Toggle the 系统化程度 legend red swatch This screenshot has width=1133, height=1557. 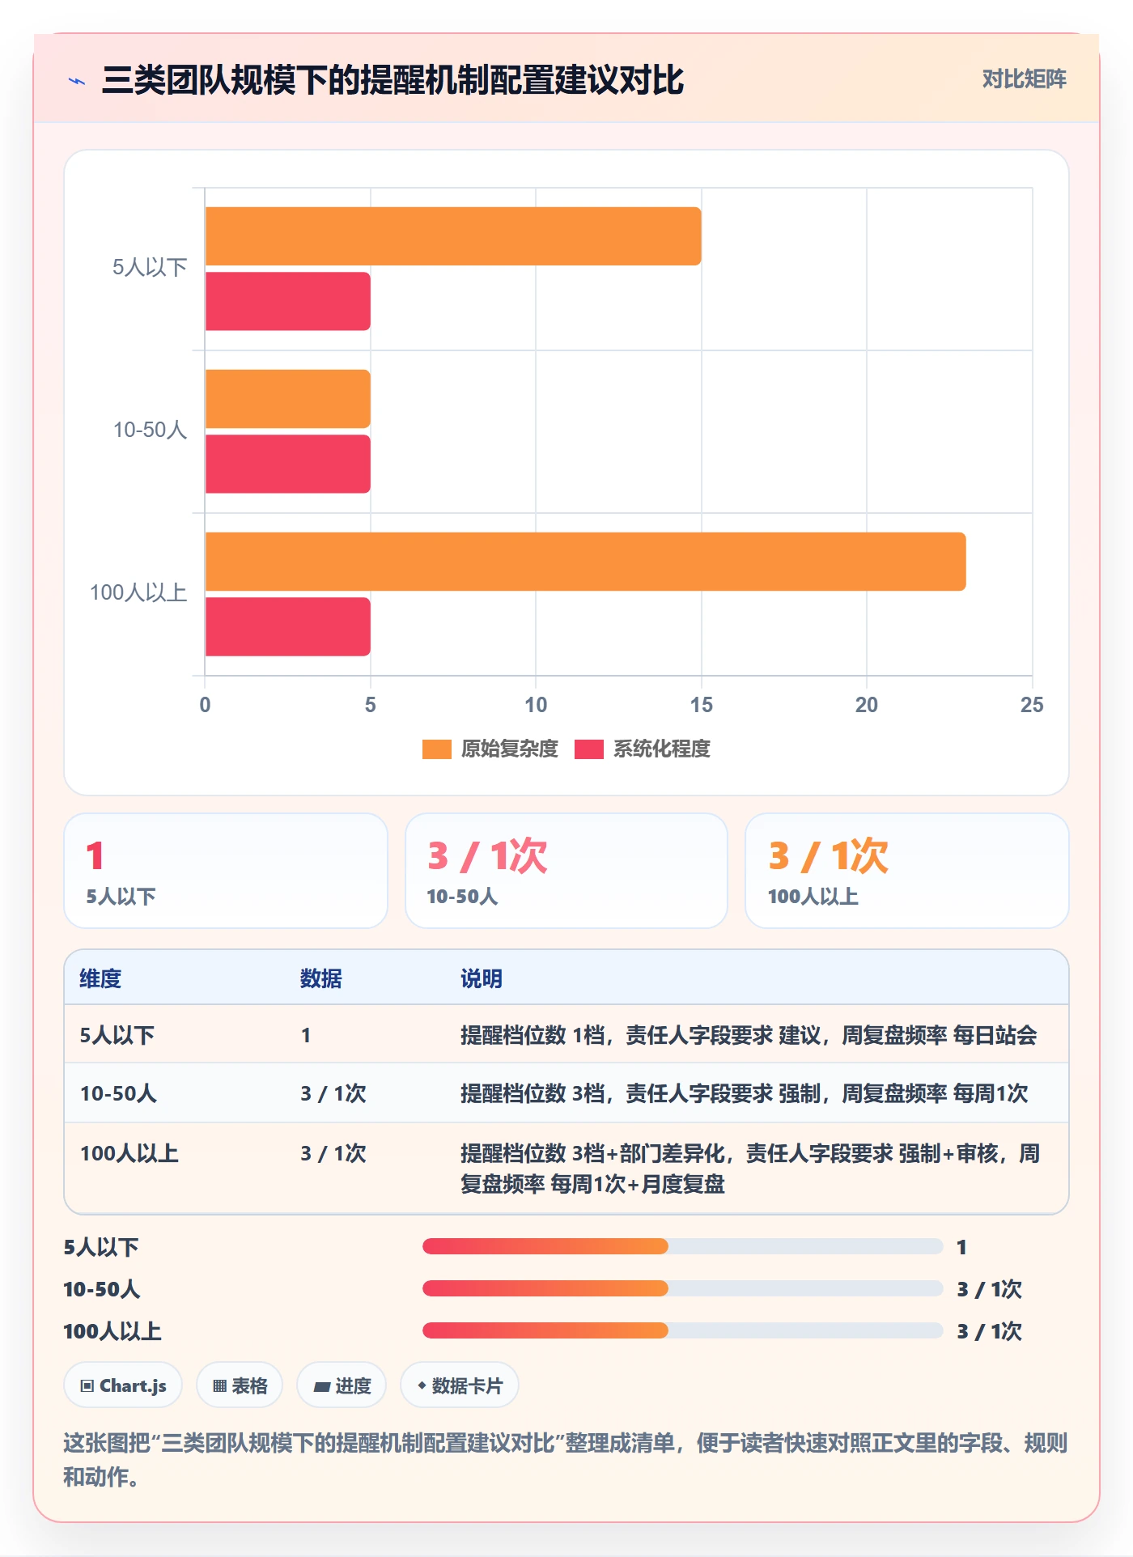click(589, 749)
